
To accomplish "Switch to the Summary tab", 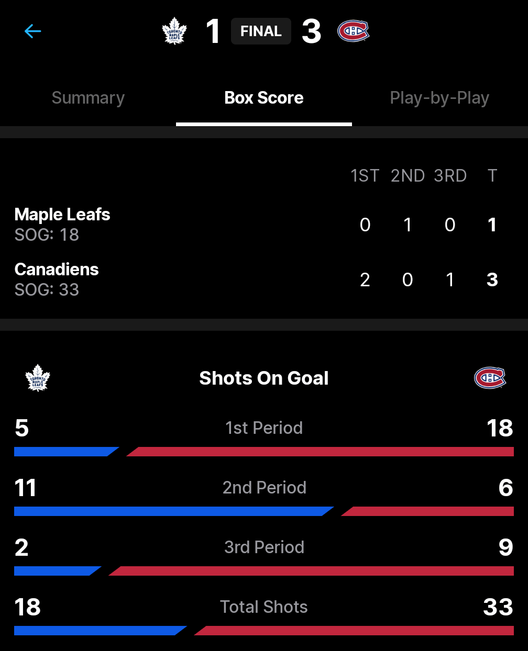I will (88, 98).
